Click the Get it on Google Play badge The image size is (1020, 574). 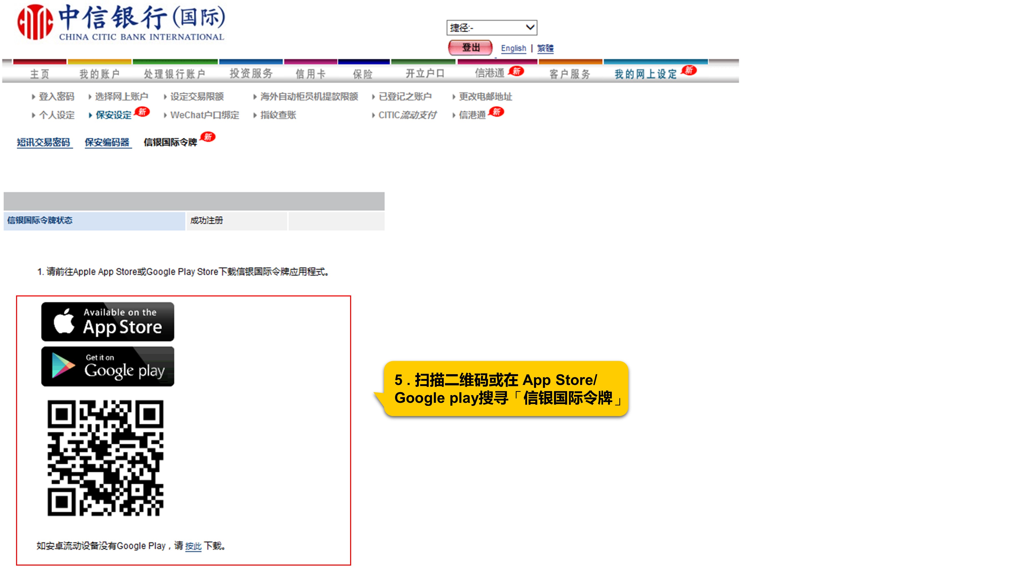[108, 366]
